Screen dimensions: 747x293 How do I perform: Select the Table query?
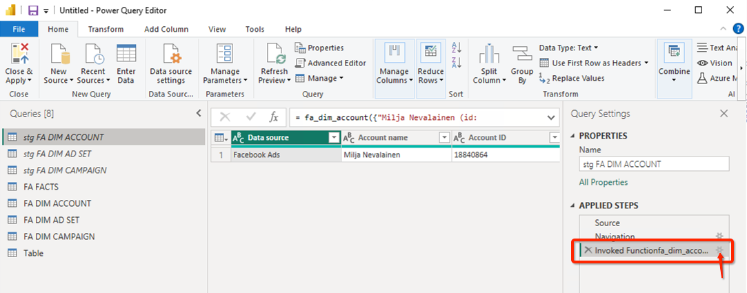point(103,253)
